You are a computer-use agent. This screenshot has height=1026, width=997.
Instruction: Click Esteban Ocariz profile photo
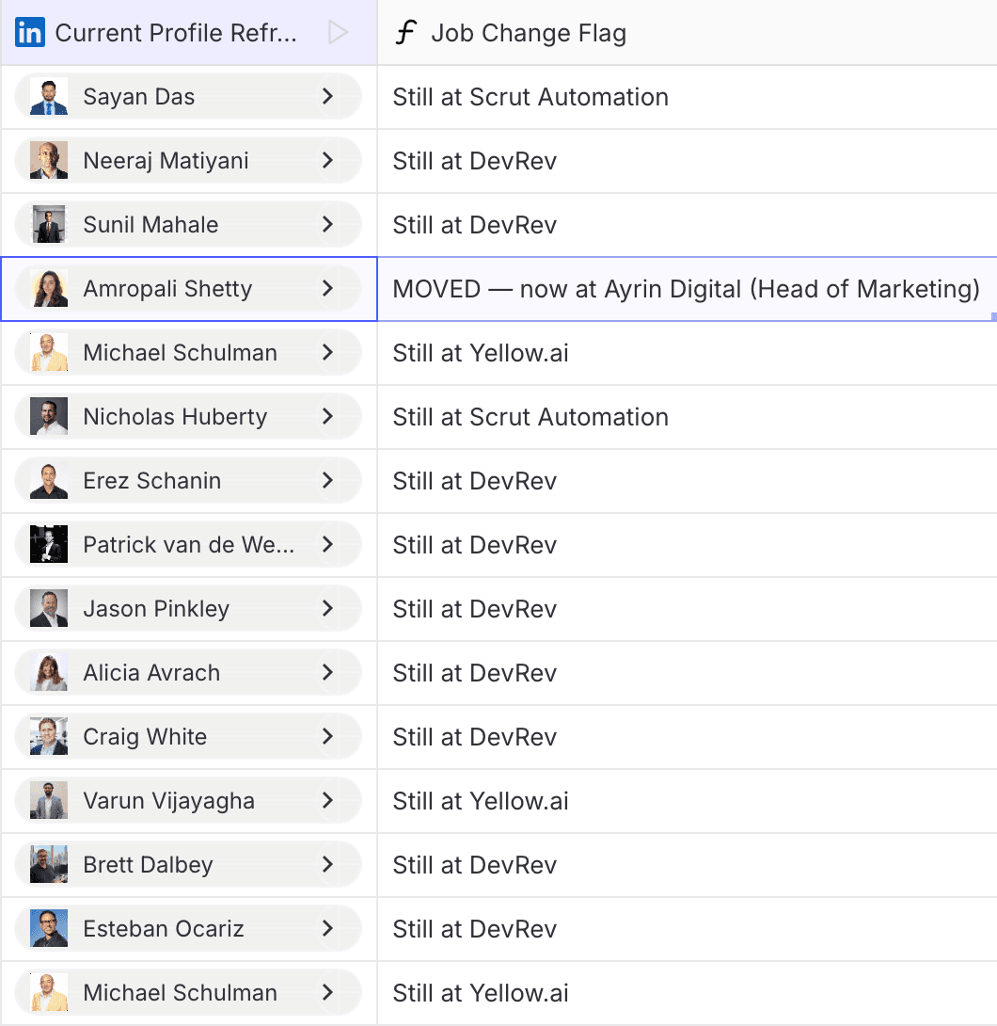[49, 928]
